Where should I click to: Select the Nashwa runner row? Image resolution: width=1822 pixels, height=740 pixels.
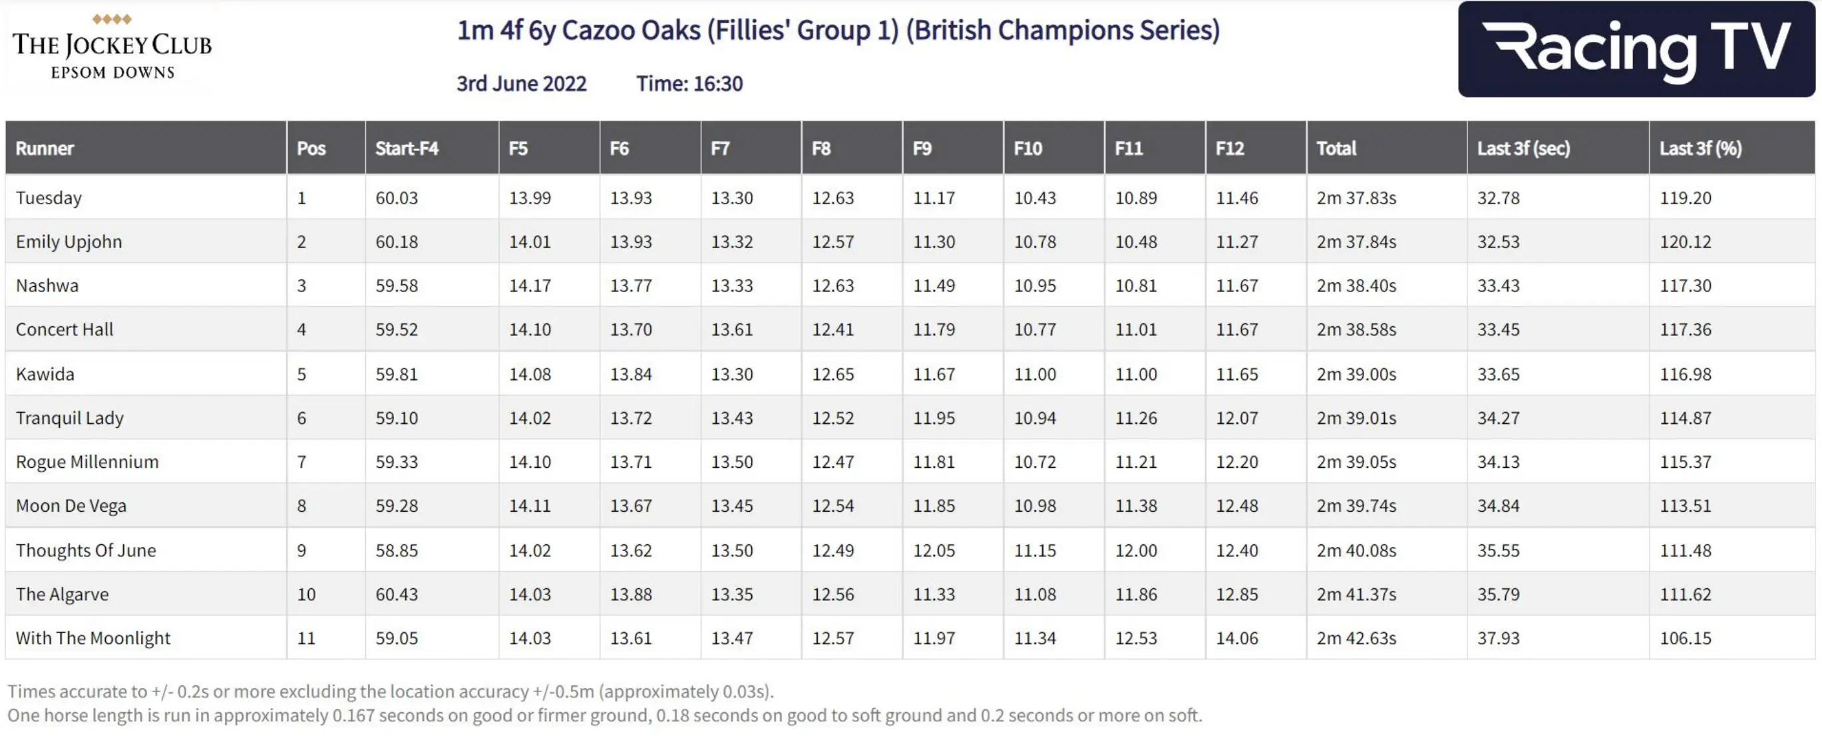pyautogui.click(x=47, y=285)
